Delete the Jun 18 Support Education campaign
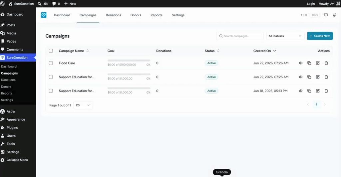 326,91
